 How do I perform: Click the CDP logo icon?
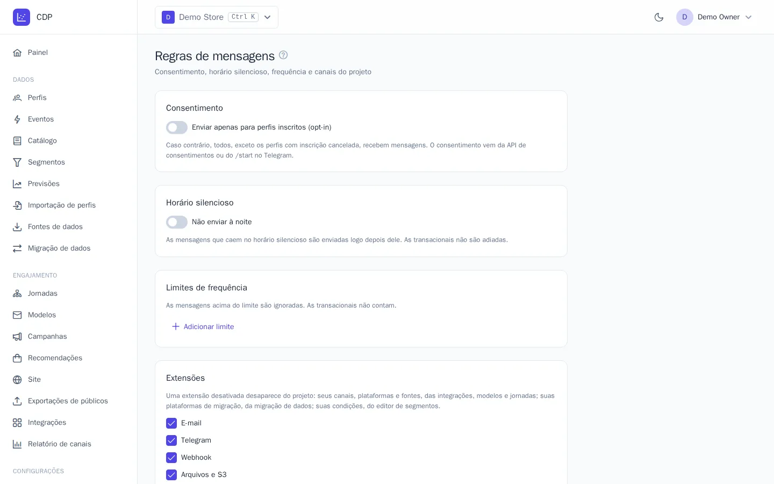21,17
